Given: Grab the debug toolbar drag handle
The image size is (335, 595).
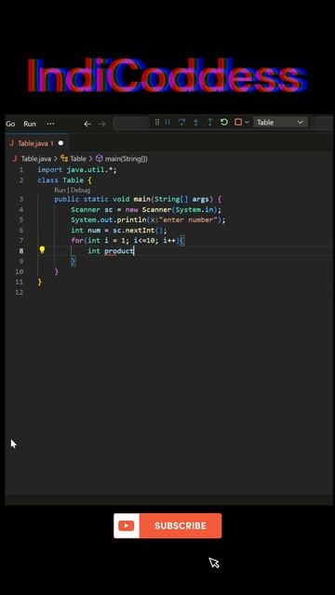Looking at the screenshot, I should tap(157, 122).
